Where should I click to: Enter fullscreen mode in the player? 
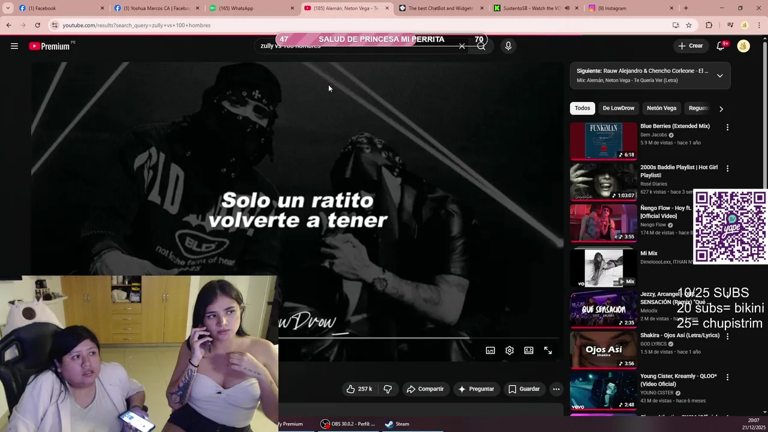548,350
